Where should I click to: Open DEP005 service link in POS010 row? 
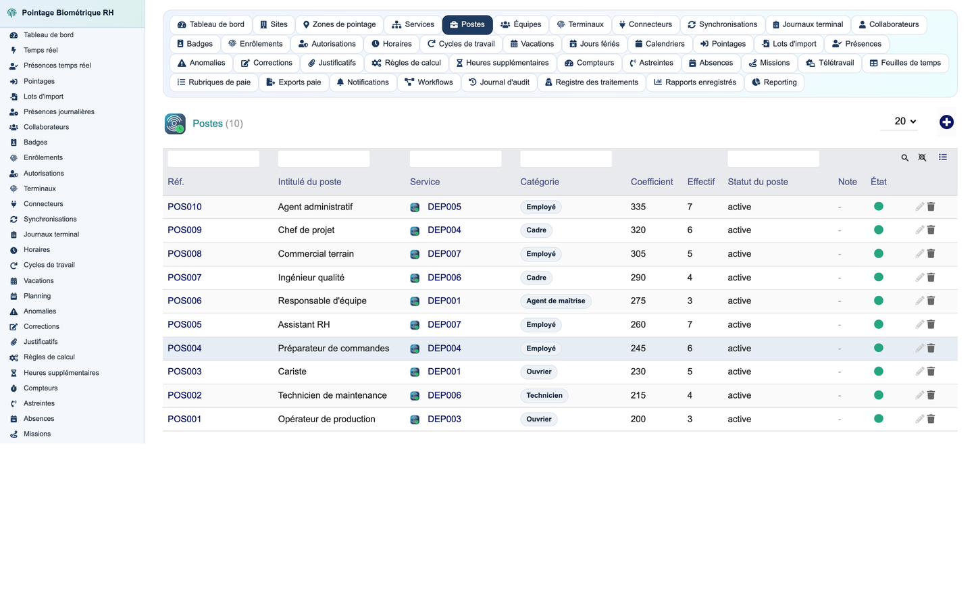[x=444, y=207]
